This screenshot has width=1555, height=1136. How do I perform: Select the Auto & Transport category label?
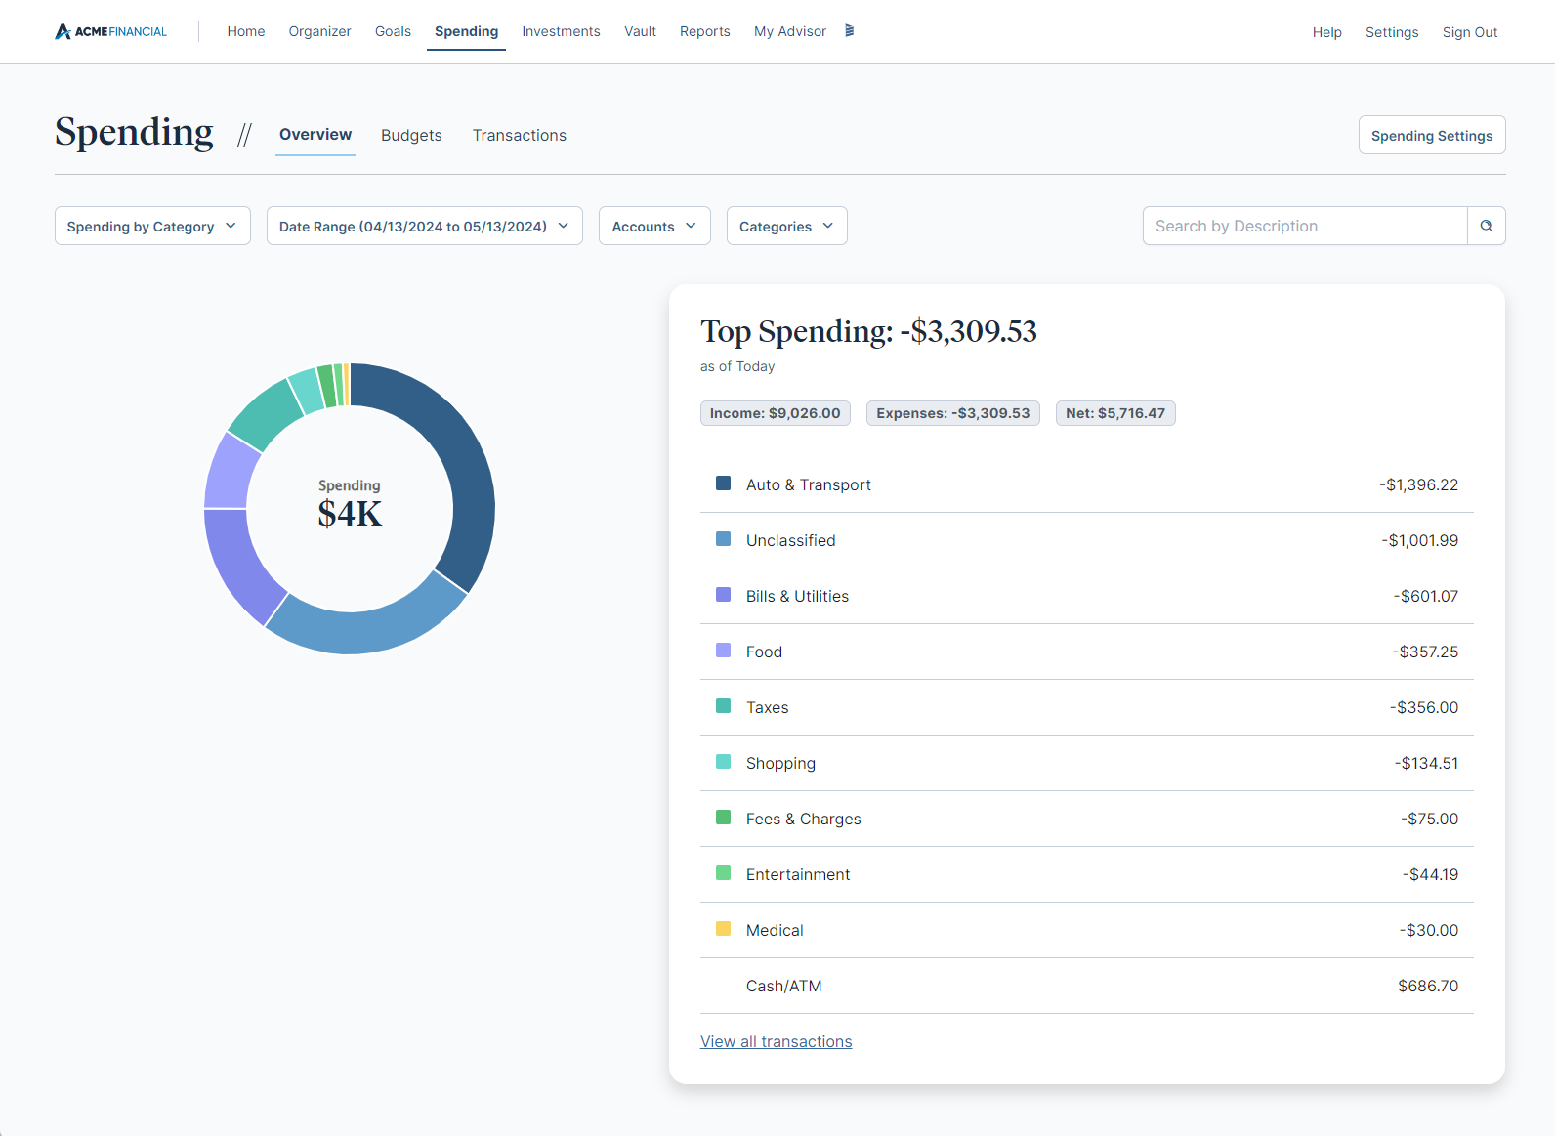(x=808, y=484)
